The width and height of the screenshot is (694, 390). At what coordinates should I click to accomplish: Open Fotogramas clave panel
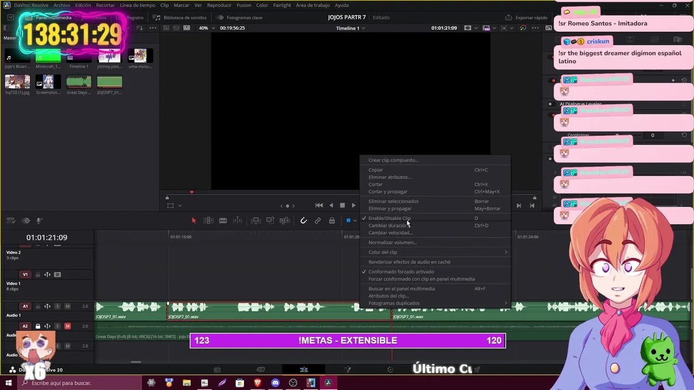(239, 17)
